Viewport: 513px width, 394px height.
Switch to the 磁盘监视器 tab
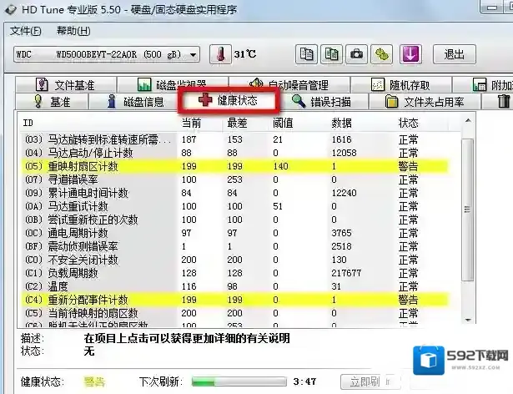173,85
